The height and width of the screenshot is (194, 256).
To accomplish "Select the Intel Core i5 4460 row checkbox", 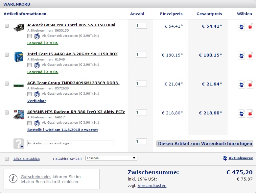I will click(7, 55).
